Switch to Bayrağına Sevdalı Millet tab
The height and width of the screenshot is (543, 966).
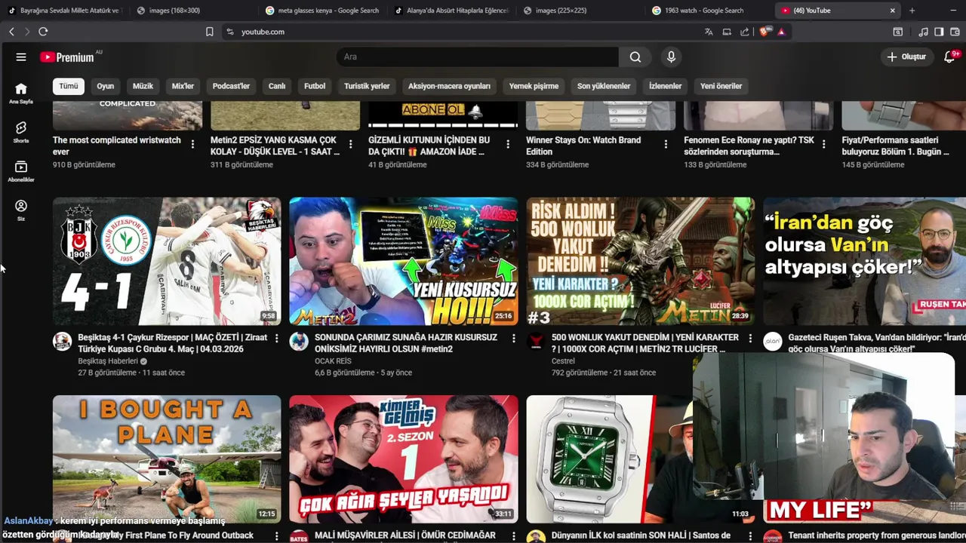click(x=64, y=11)
